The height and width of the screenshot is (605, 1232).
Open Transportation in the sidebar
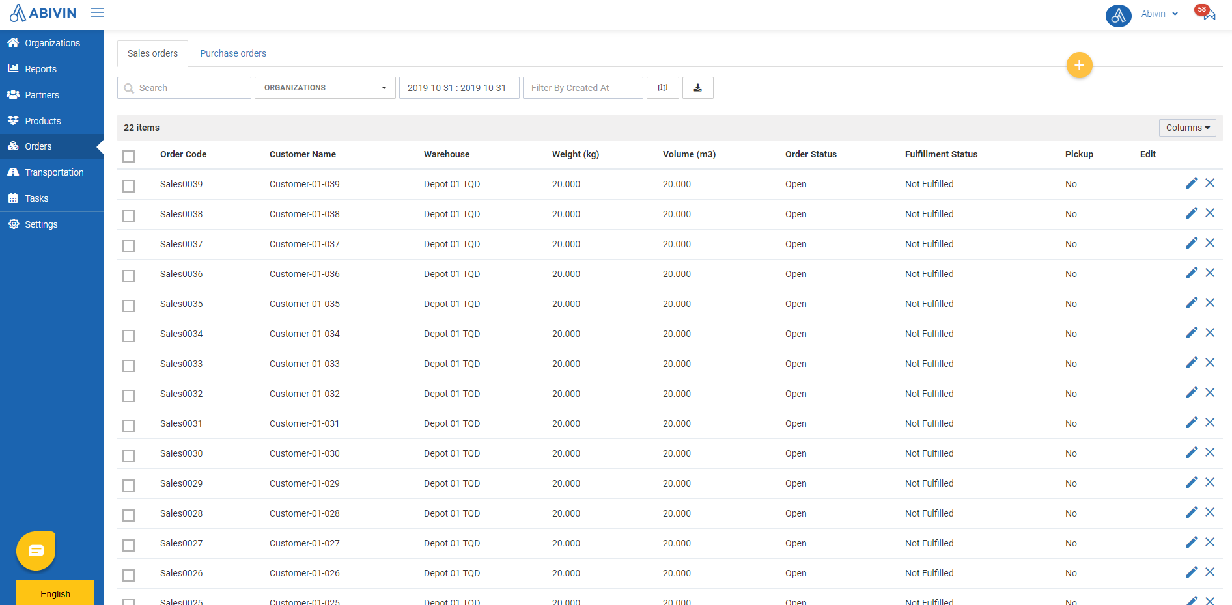pyautogui.click(x=52, y=172)
